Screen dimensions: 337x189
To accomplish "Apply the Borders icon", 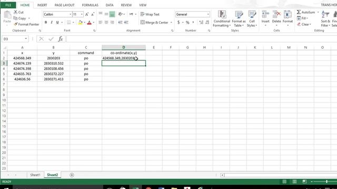I will pyautogui.click(x=68, y=22).
